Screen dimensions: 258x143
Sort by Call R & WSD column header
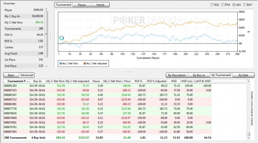[x=202, y=81]
